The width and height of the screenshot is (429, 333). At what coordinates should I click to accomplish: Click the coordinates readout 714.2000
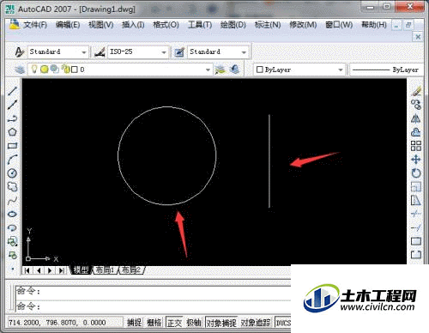click(x=57, y=323)
